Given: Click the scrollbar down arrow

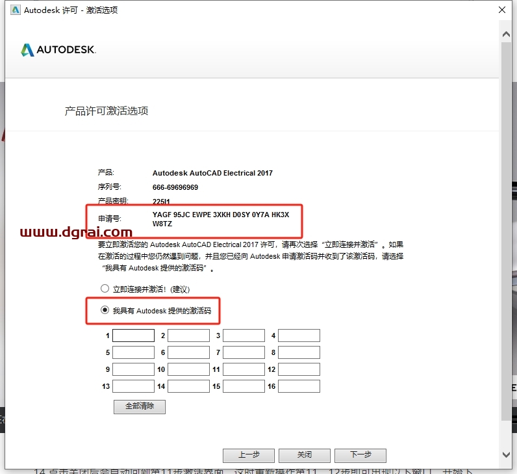Looking at the screenshot, I should coord(506,454).
